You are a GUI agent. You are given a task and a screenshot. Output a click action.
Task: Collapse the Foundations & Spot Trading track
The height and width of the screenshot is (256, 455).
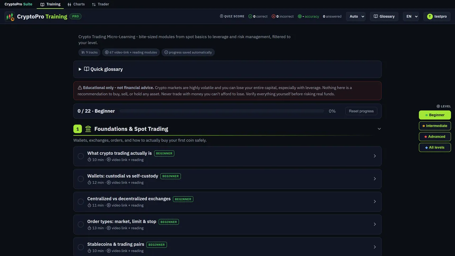pyautogui.click(x=379, y=129)
